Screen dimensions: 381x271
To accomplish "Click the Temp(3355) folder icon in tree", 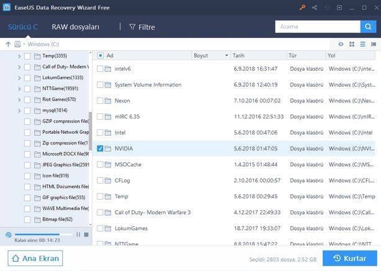I will 37,56.
